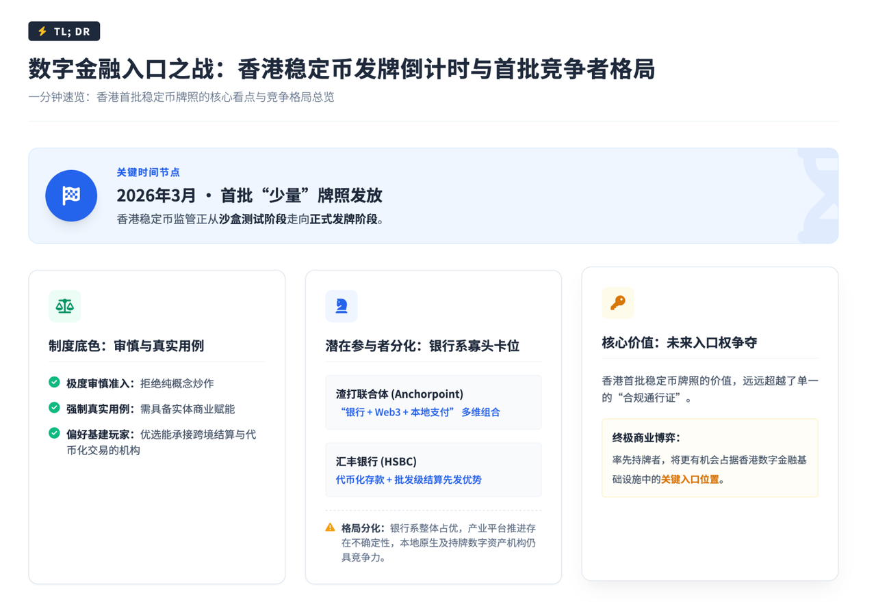Click the orange 关键入口位置 highlighted text
This screenshot has width=876, height=602.
pos(690,479)
